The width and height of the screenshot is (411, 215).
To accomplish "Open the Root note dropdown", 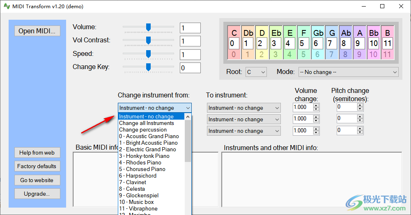I will point(256,72).
